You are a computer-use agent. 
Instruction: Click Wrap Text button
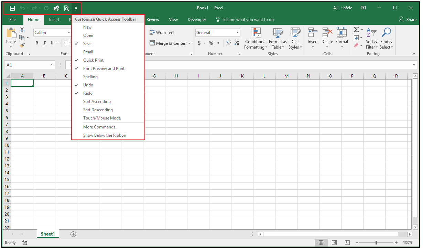coord(162,33)
